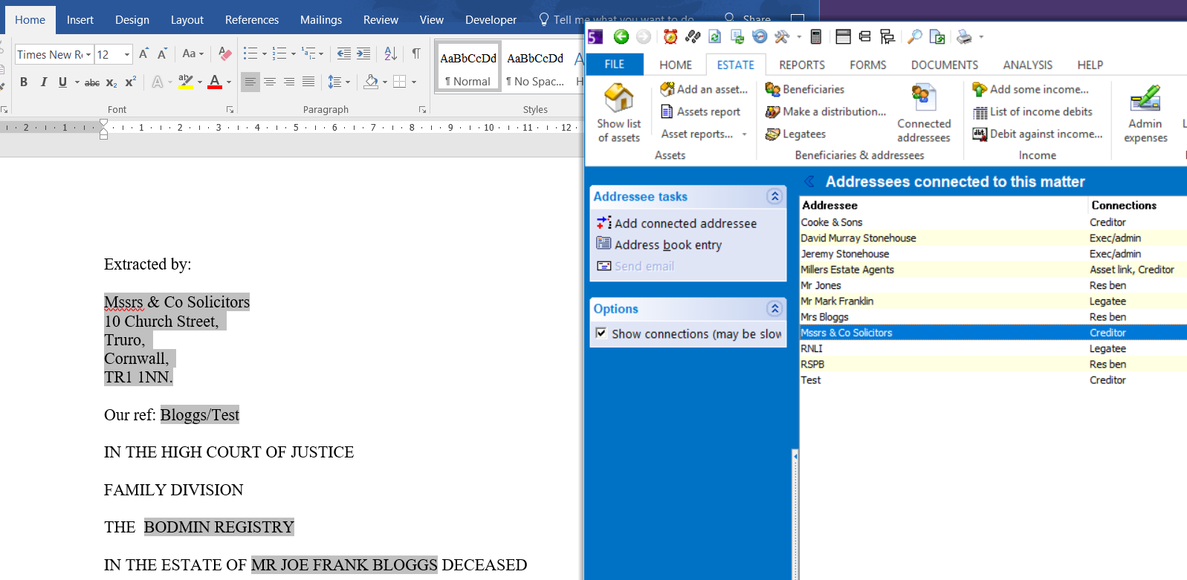Click Address book entry link
The width and height of the screenshot is (1187, 580).
click(667, 244)
